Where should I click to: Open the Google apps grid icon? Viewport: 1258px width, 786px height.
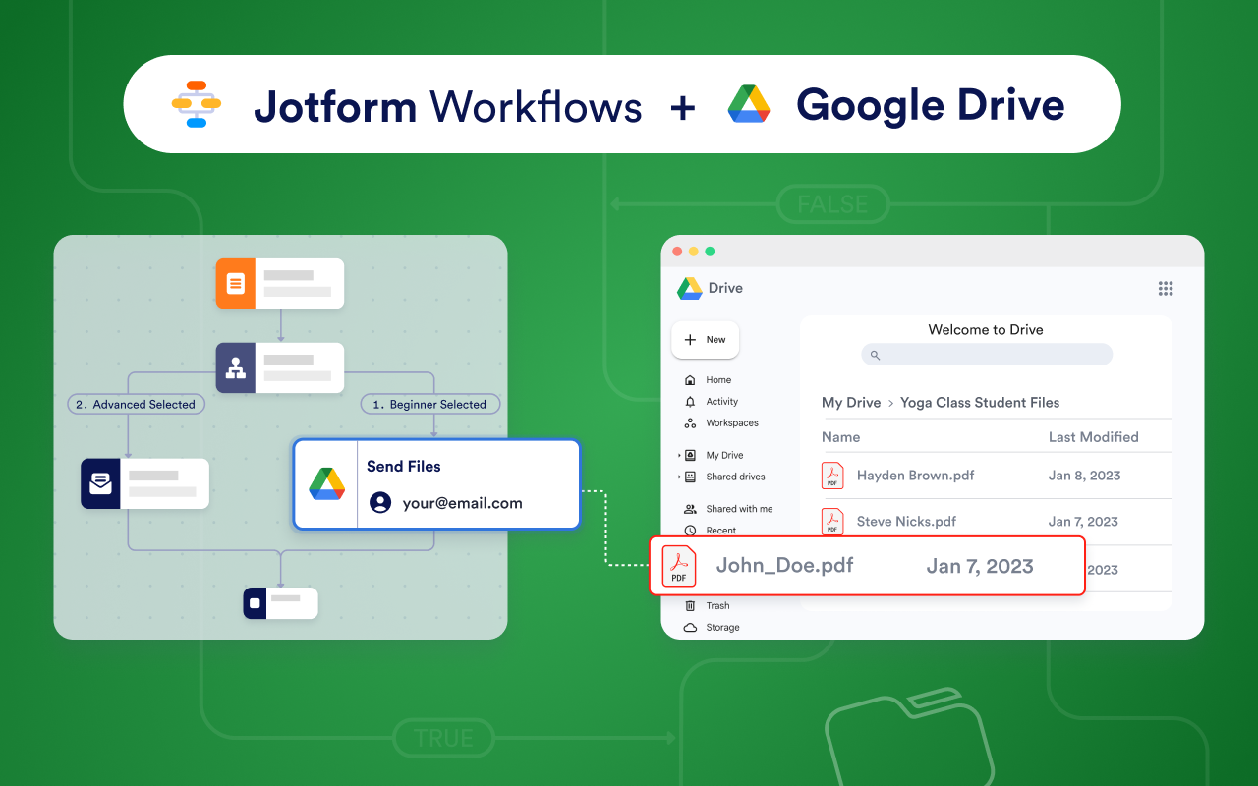[x=1166, y=288]
